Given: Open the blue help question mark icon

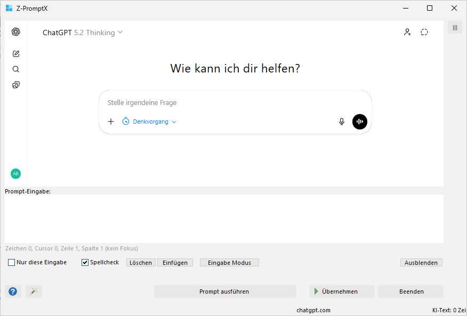Looking at the screenshot, I should 13,291.
